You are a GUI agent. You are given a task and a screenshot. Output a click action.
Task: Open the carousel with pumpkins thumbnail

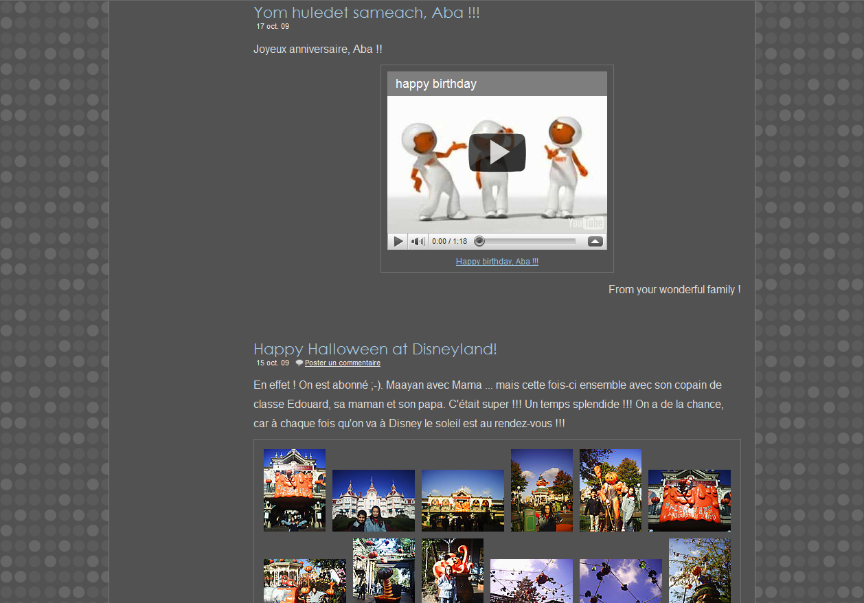coord(304,580)
